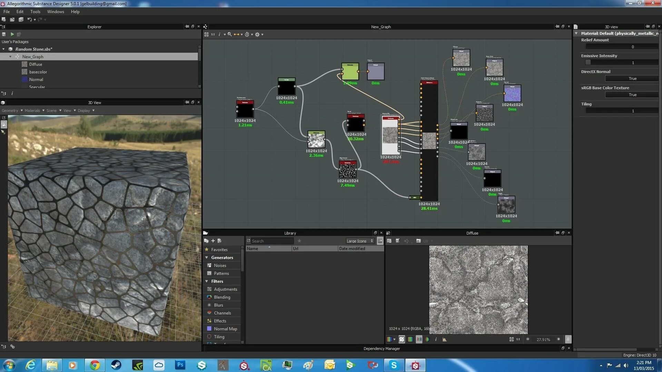
Task: Click the Library search field
Action: pos(272,241)
